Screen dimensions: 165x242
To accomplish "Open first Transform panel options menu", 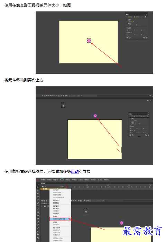I will coord(147,15).
